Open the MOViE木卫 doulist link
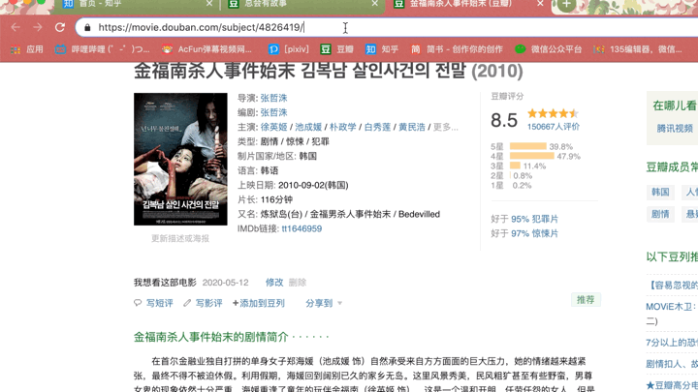698x392 pixels. point(671,306)
